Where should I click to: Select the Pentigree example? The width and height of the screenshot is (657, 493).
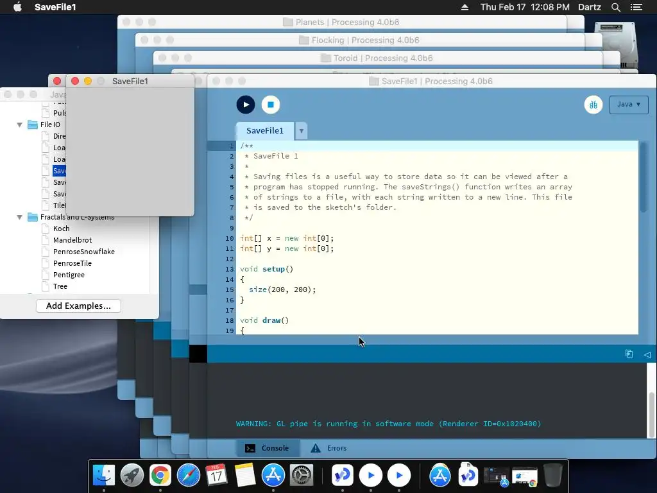pos(69,275)
